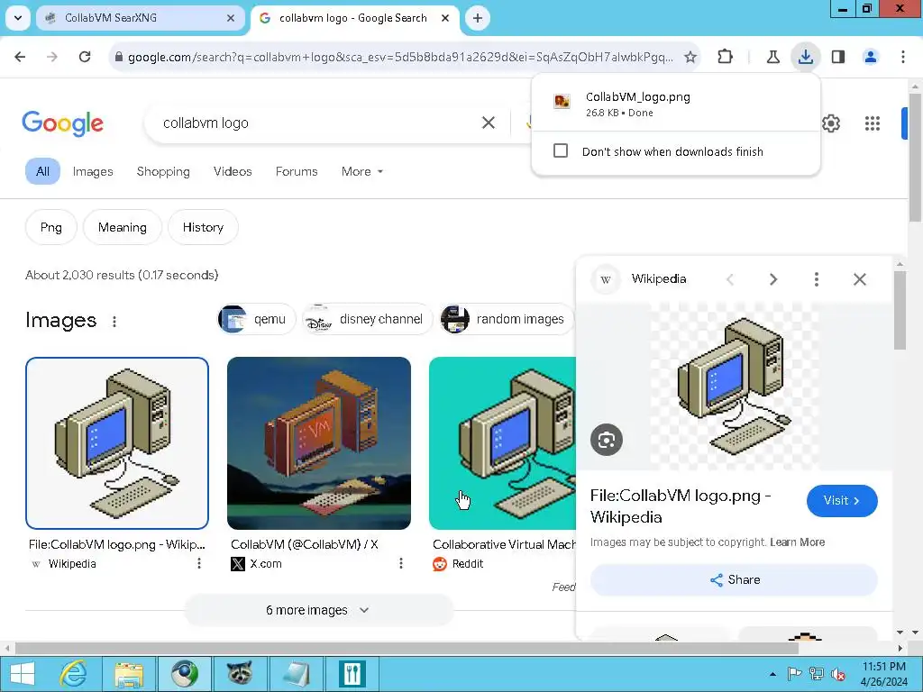Select the disney channel image chip
Viewport: 923px width, 692px height.
point(368,319)
